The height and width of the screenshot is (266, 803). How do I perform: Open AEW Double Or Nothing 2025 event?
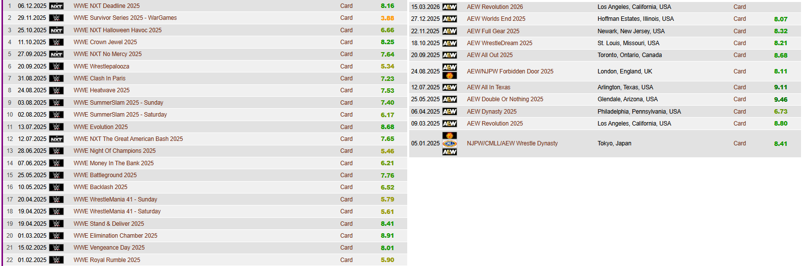point(505,99)
